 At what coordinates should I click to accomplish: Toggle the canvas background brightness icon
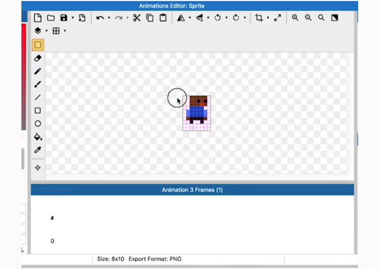tap(334, 18)
